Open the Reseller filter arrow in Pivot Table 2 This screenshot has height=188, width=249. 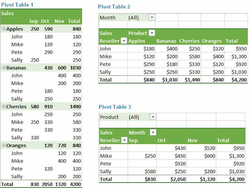[x=124, y=41]
